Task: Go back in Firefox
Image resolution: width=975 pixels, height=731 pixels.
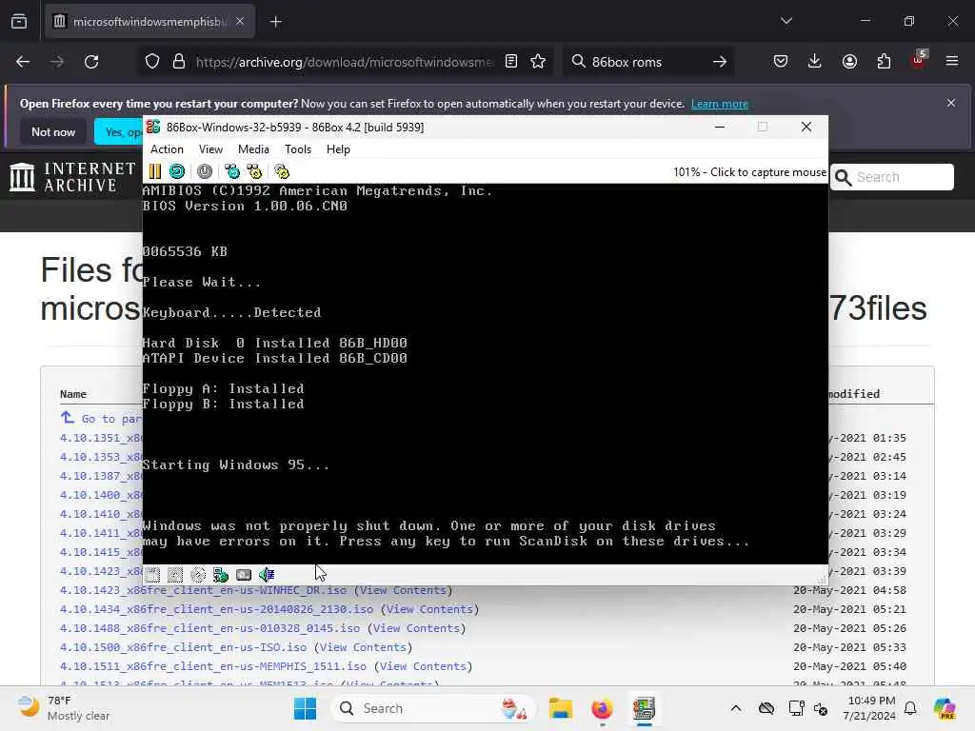Action: [23, 62]
